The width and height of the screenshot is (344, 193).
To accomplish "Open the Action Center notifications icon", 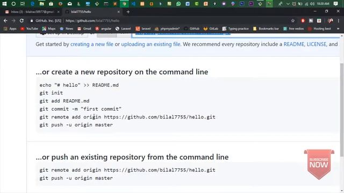I will 335,4.
